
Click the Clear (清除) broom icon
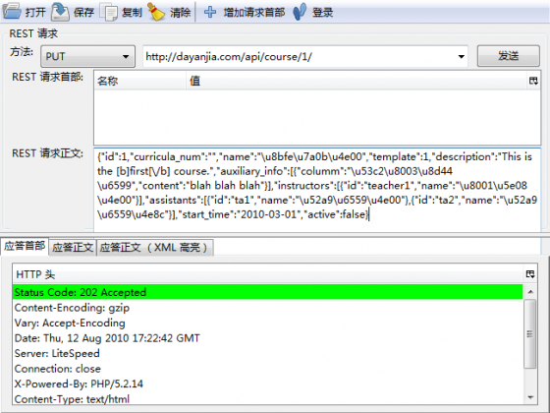tap(156, 12)
